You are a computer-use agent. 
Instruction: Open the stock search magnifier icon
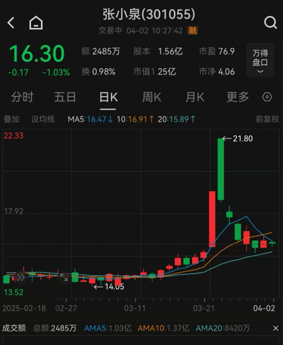[271, 23]
